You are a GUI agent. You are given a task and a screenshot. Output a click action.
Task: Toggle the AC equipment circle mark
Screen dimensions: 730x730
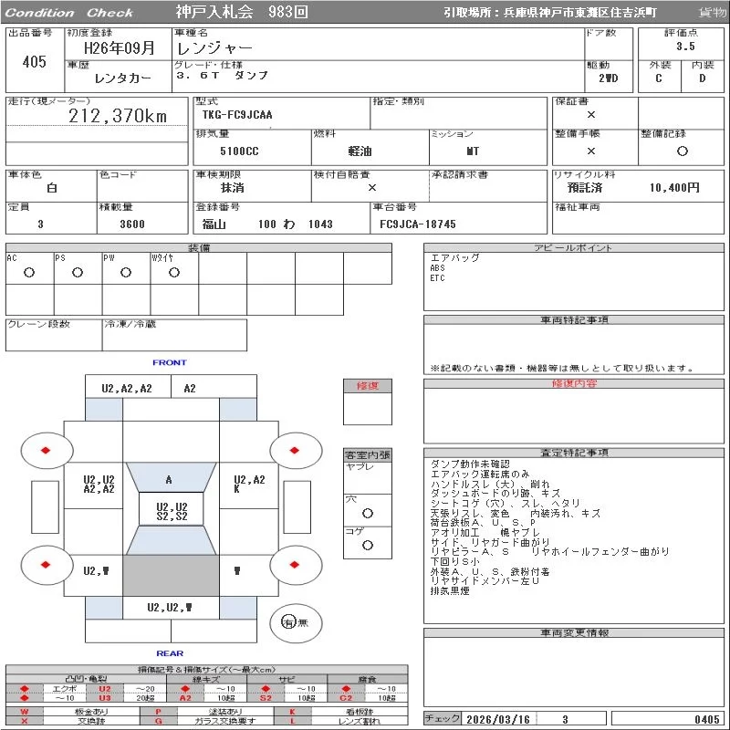29,272
